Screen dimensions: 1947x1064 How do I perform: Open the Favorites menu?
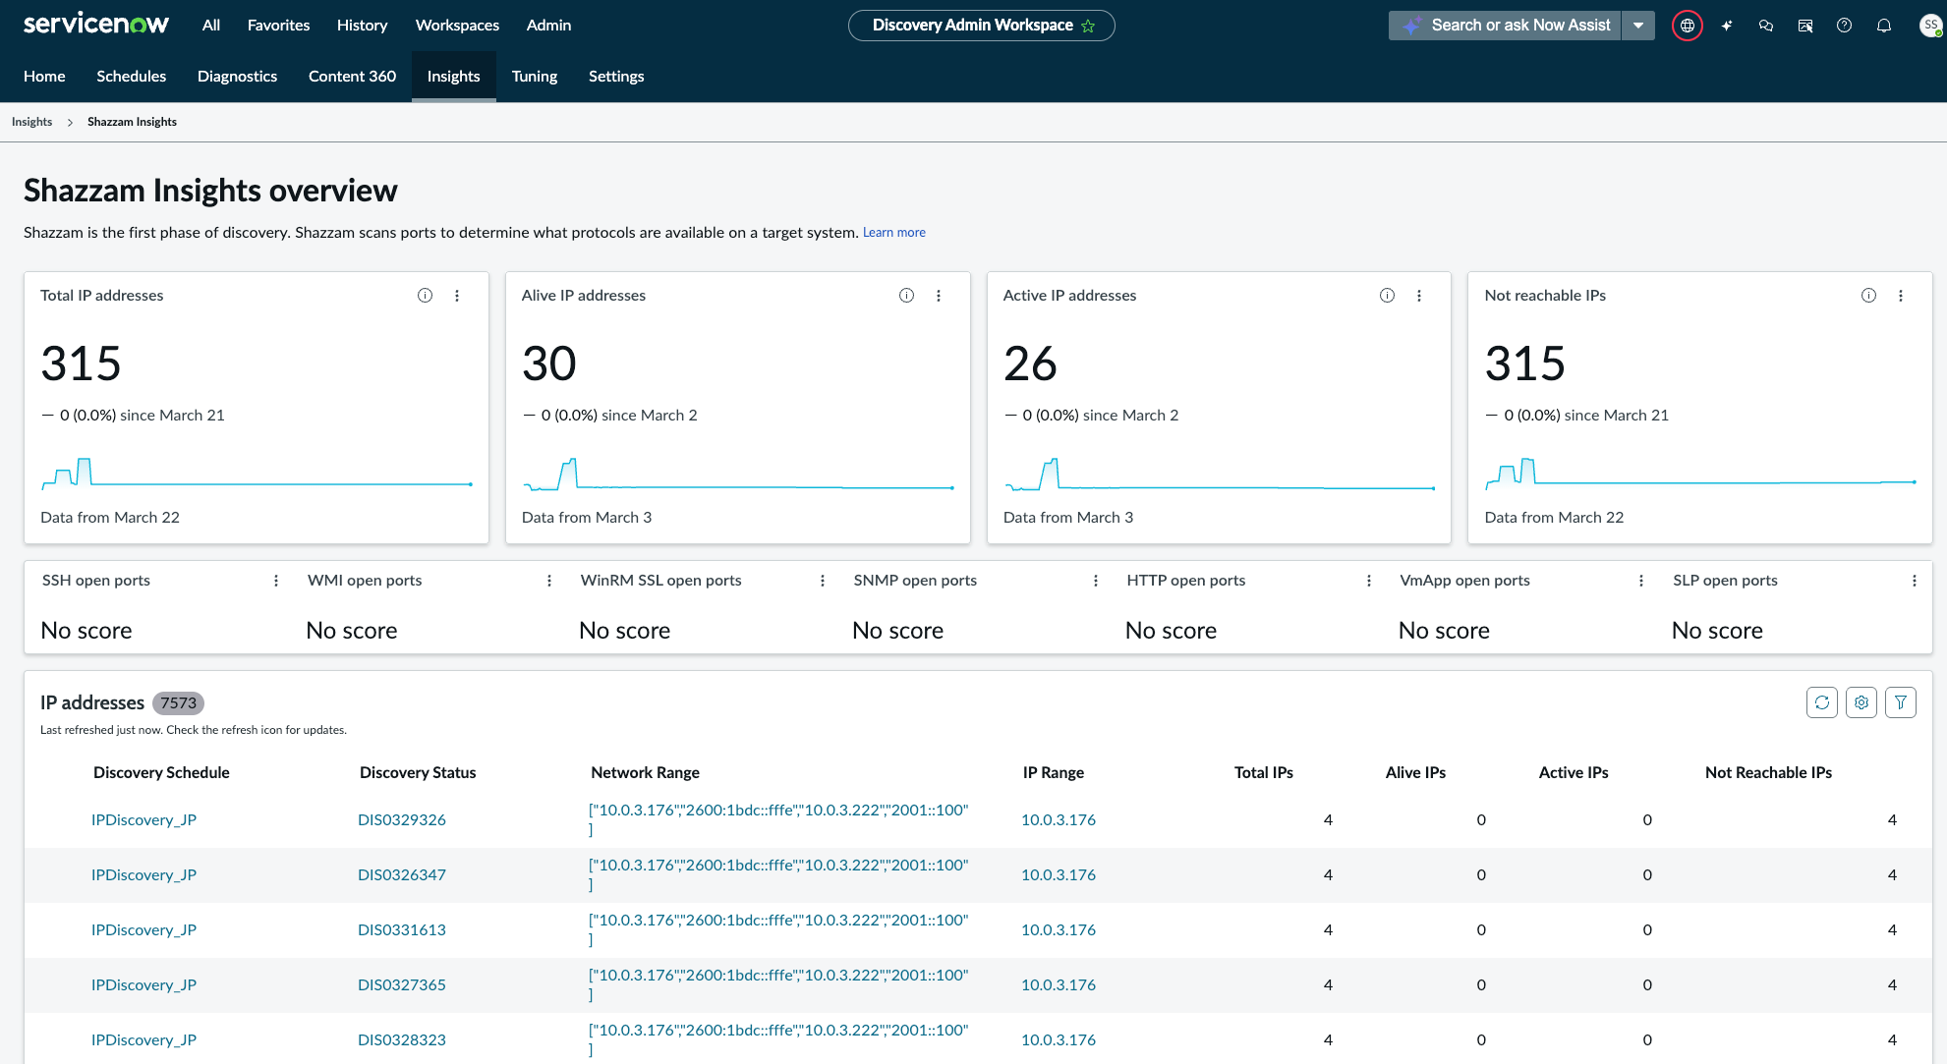(278, 26)
